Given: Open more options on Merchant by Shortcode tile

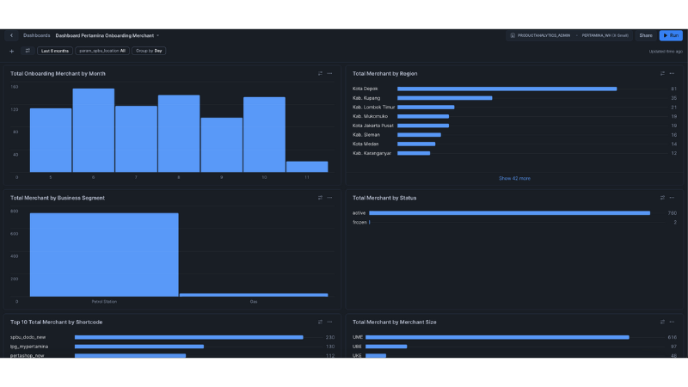Looking at the screenshot, I should (x=329, y=322).
